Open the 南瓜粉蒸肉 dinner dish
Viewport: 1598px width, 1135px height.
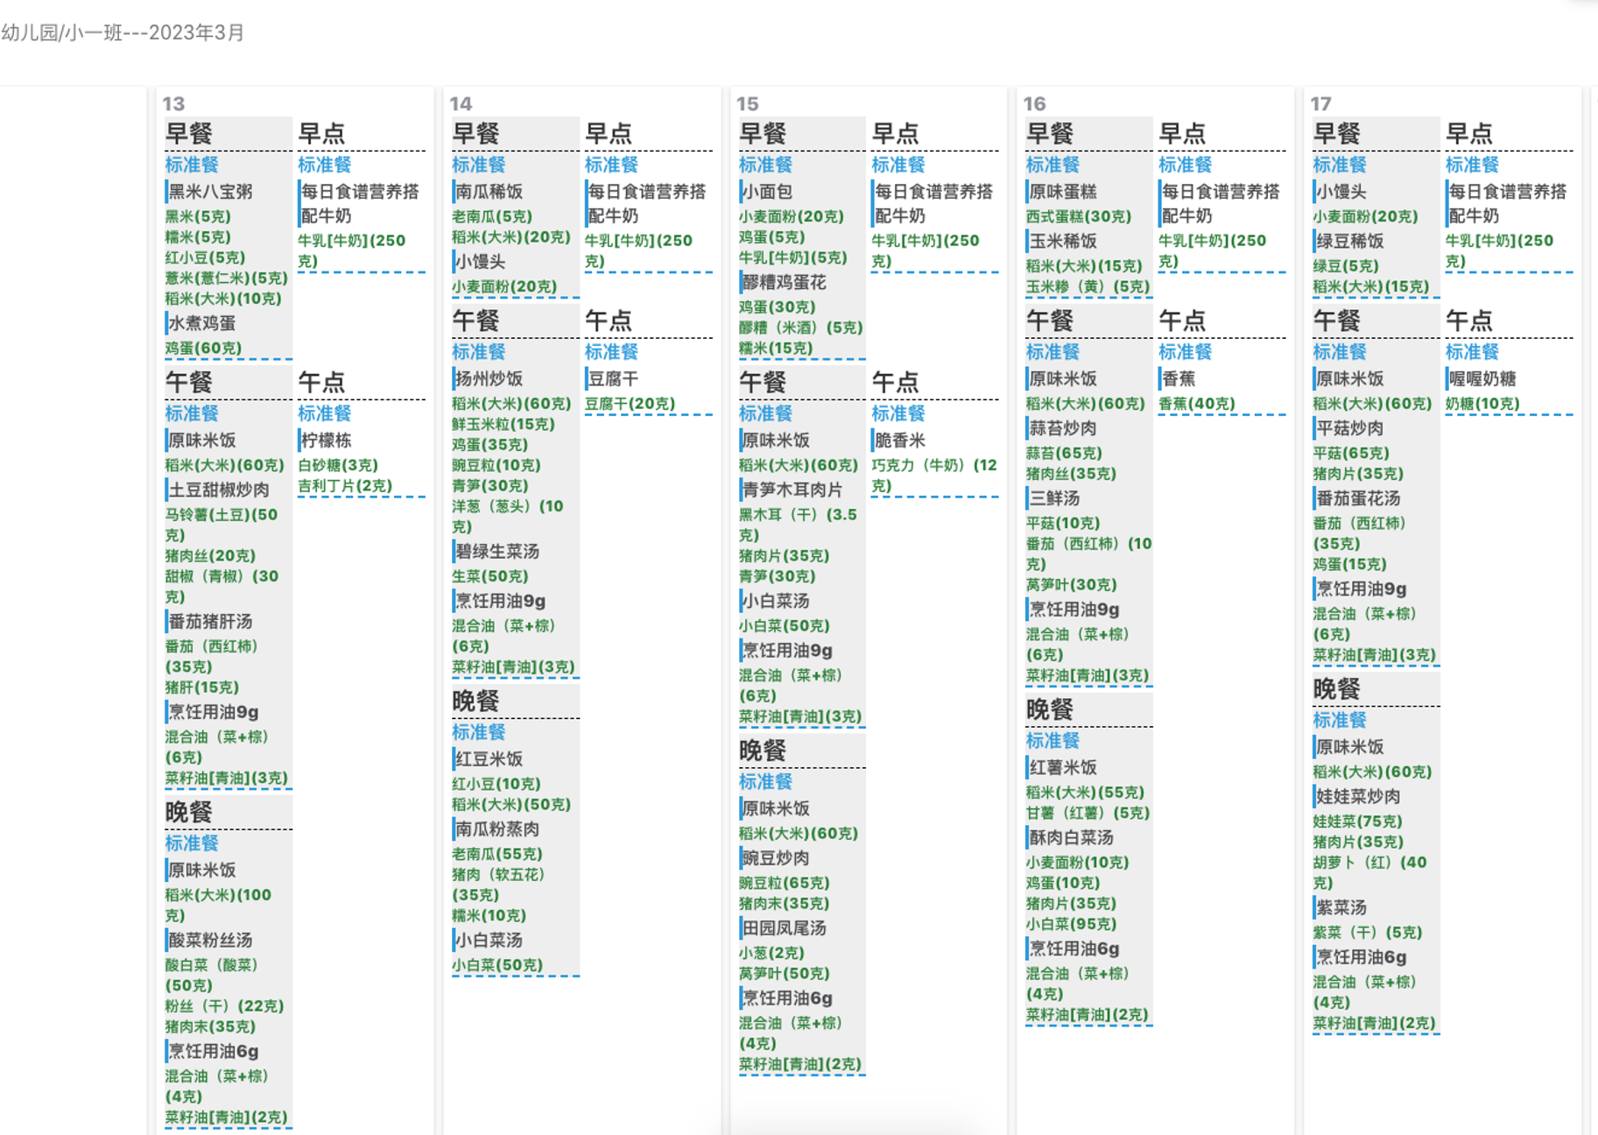coord(497,828)
